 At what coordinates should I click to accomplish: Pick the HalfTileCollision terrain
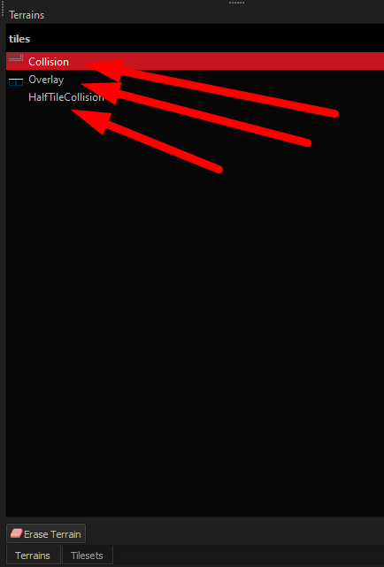point(195,97)
